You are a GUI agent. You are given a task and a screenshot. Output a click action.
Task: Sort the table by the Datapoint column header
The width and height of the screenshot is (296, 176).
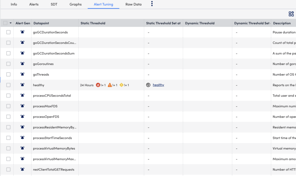tap(41, 23)
